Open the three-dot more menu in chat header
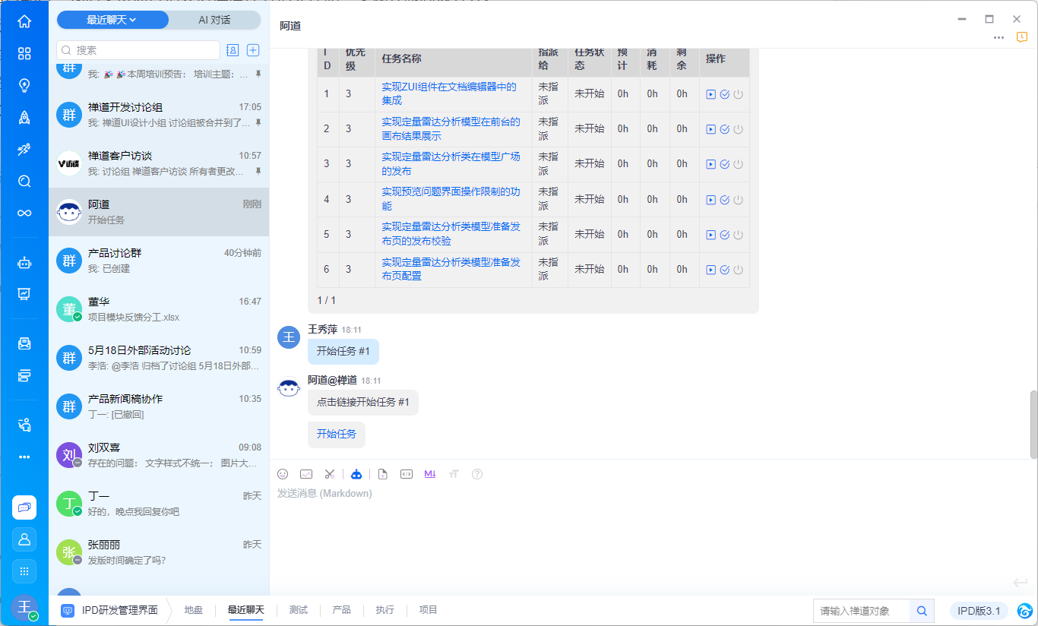The image size is (1038, 626). [998, 38]
